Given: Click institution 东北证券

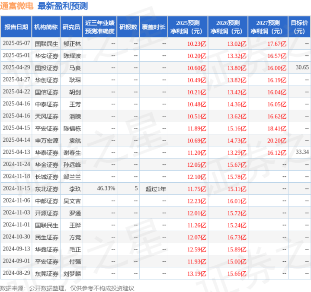Looking at the screenshot, I should pyautogui.click(x=47, y=189).
